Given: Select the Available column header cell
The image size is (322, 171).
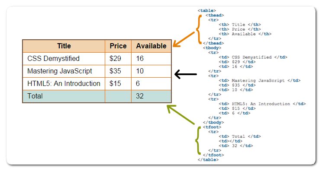Looking at the screenshot, I should click(151, 46).
